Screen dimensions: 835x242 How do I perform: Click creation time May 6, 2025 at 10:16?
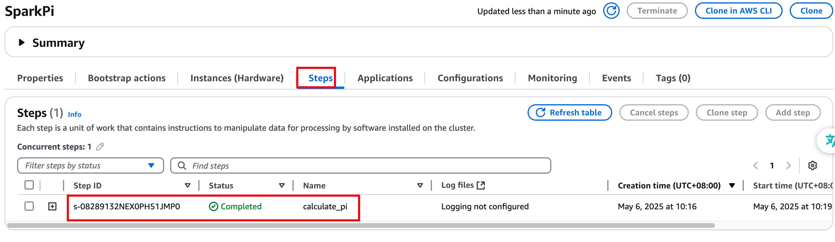tap(657, 206)
